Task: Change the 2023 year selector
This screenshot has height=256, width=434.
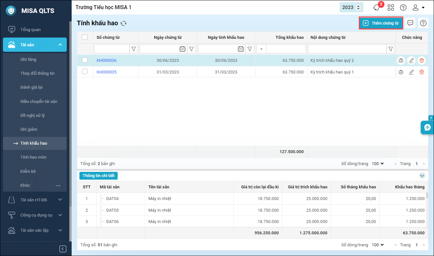Action: (x=351, y=7)
